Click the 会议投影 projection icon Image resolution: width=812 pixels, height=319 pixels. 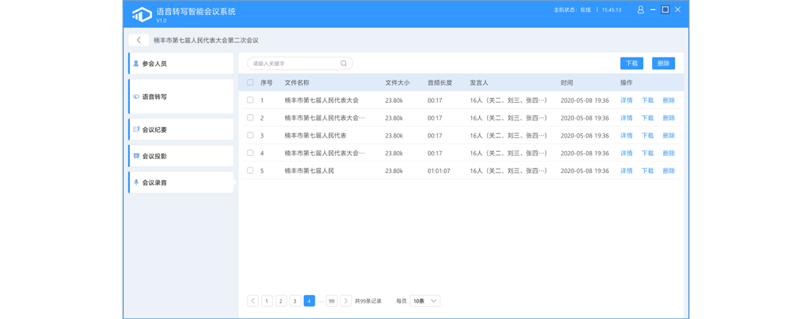pyautogui.click(x=136, y=156)
